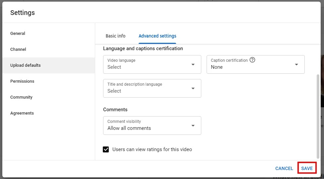Click the Comment visibility dropdown arrow
The width and height of the screenshot is (324, 179).
[x=193, y=126]
